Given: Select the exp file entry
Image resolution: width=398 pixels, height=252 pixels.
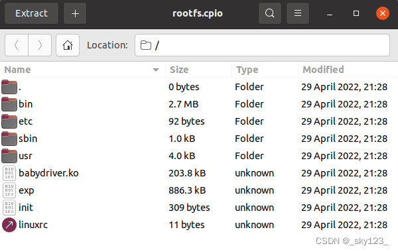Looking at the screenshot, I should 199,190.
